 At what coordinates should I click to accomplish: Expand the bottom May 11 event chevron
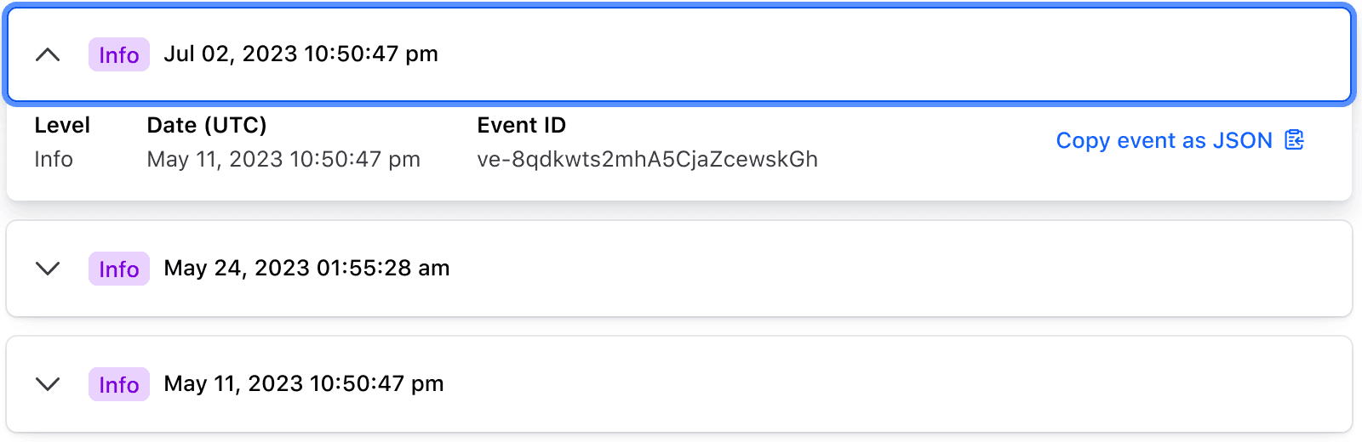[x=48, y=384]
